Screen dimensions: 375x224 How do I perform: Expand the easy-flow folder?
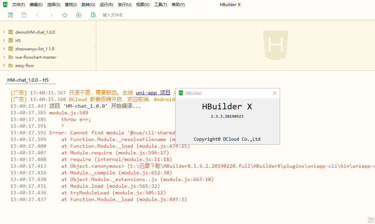[x=4, y=65]
